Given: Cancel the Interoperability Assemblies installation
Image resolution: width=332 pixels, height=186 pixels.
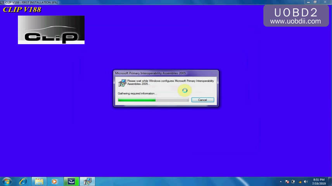Looking at the screenshot, I should (202, 100).
